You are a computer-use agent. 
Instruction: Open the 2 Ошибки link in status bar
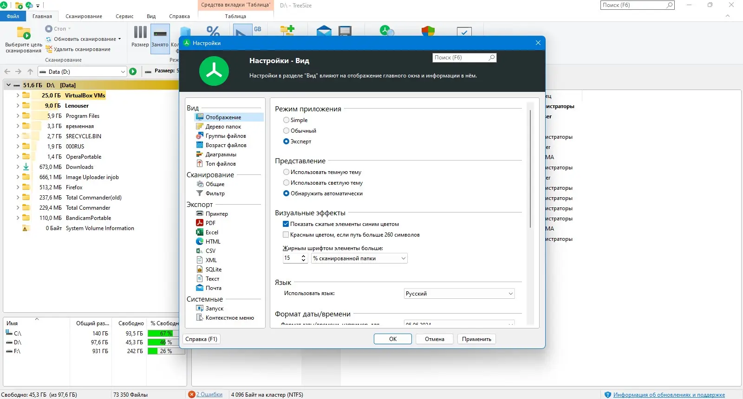coord(209,394)
